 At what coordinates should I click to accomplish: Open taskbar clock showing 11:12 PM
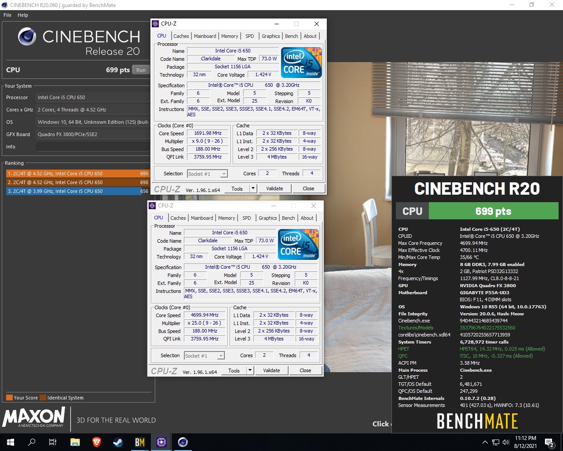526,442
